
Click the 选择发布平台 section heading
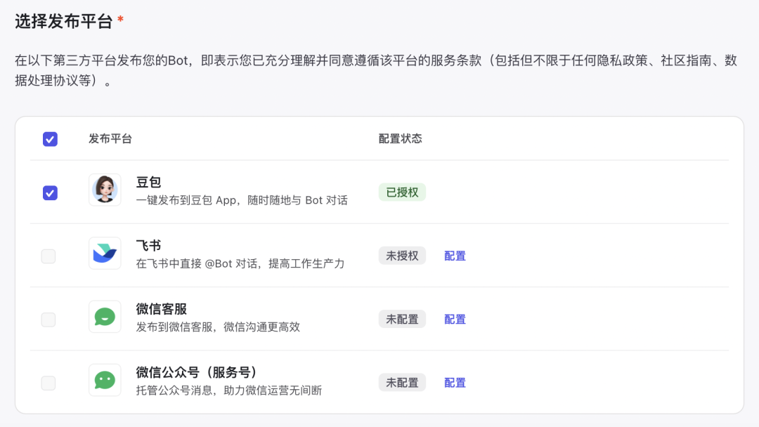tap(63, 21)
